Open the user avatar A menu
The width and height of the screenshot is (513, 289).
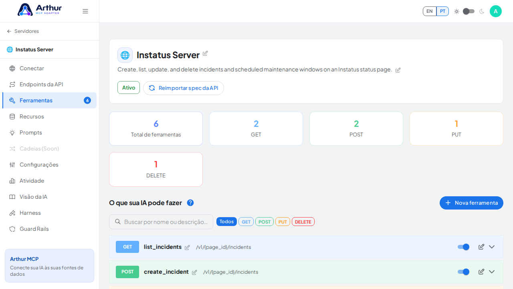pyautogui.click(x=496, y=11)
